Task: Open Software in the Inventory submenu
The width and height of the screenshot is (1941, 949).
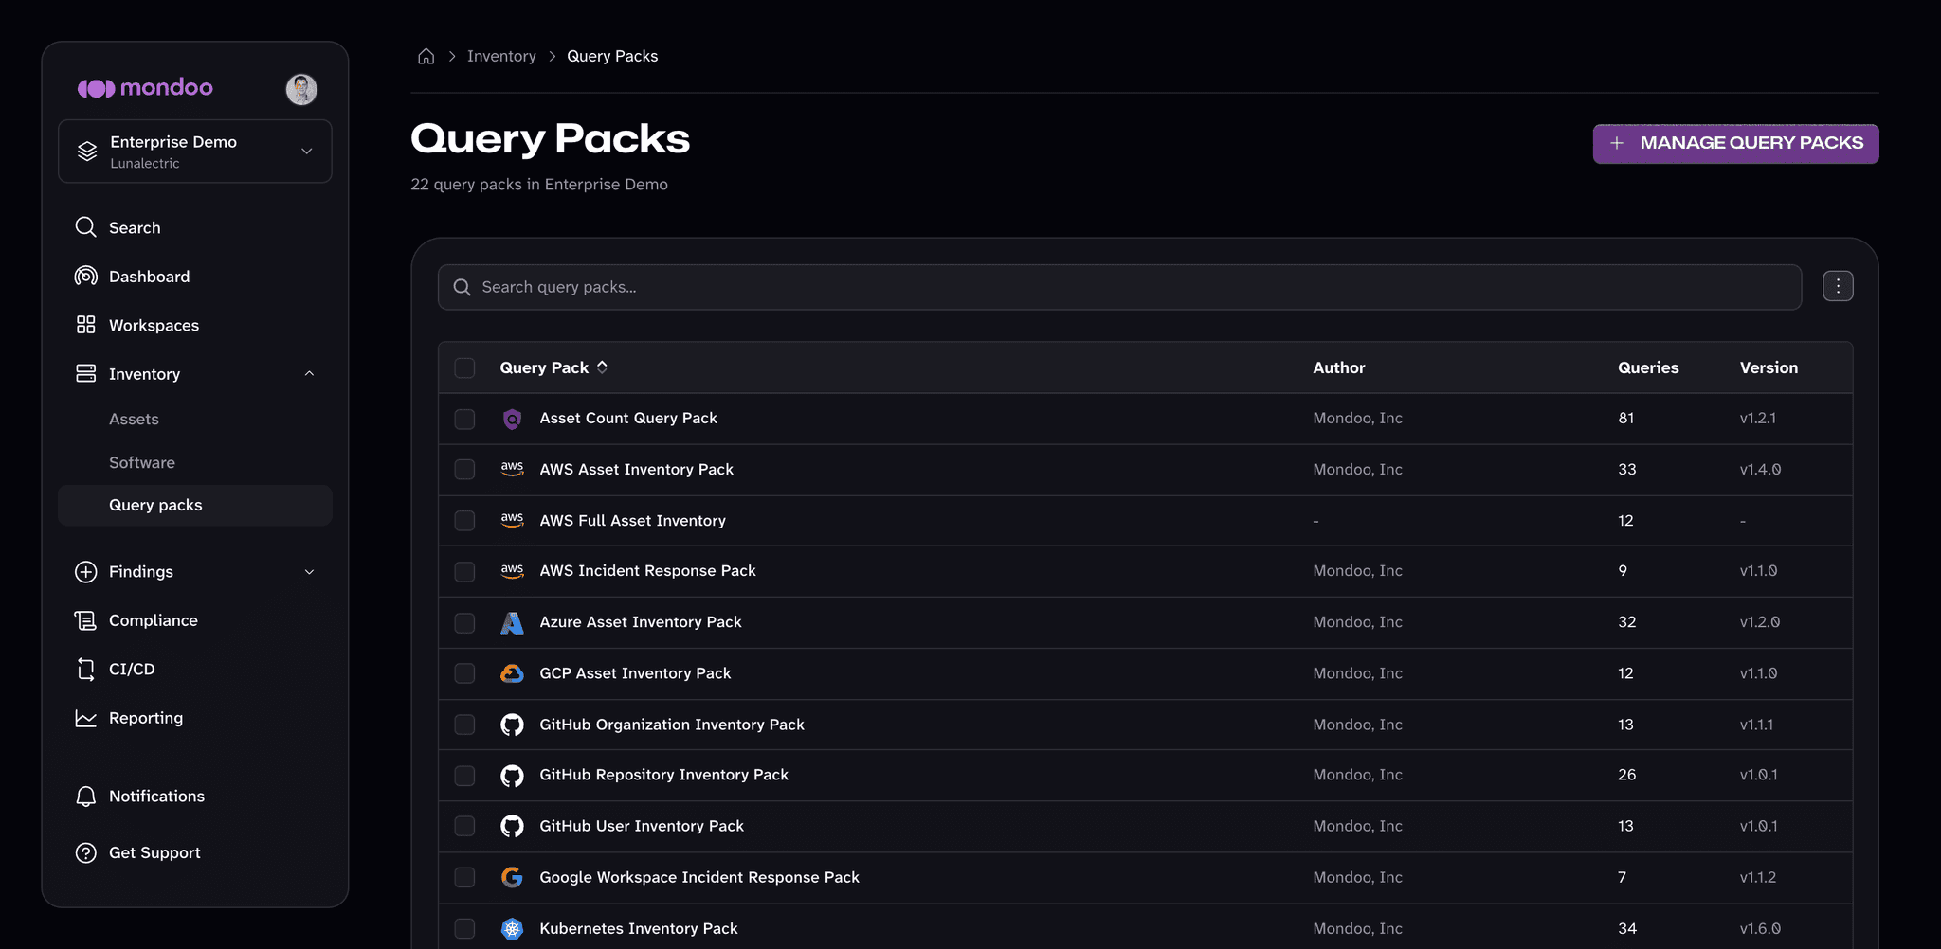Action: click(x=142, y=463)
